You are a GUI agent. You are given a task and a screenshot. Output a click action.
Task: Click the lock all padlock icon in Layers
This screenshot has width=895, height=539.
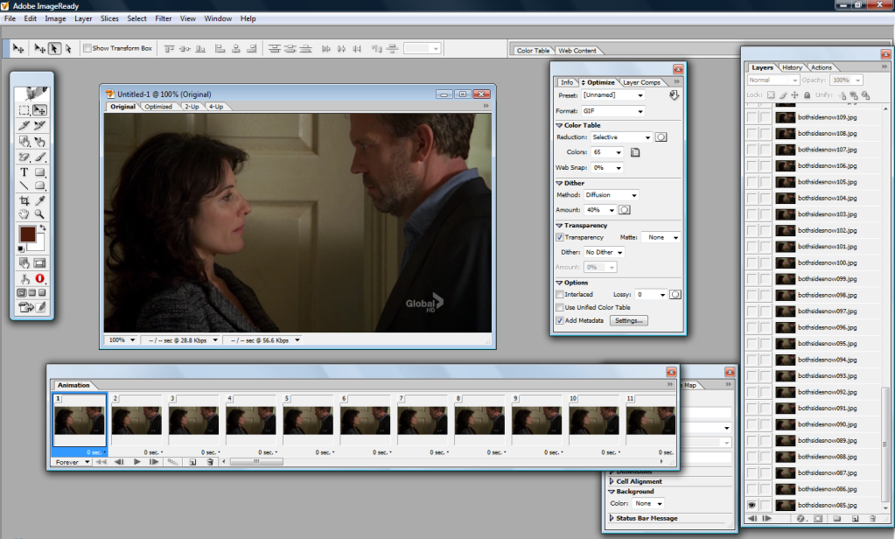pos(808,95)
